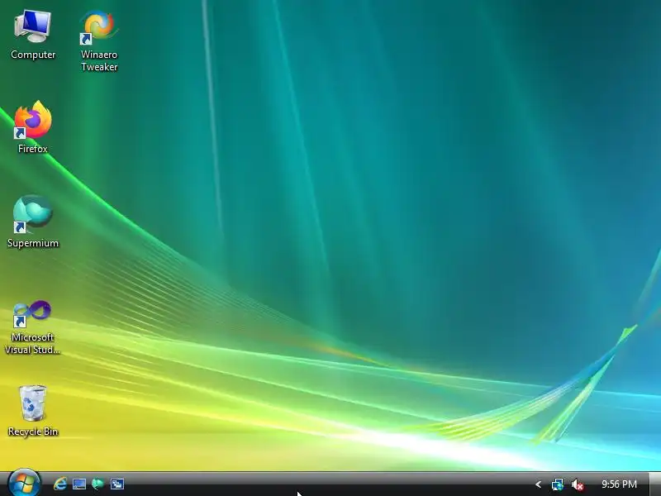Select the Microsoft Visual Studio shortcut

(x=32, y=327)
